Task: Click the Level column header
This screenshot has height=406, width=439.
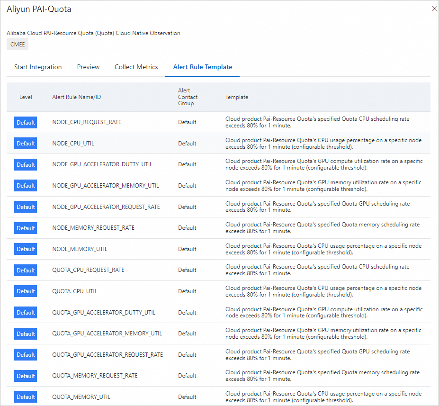Action: [x=26, y=97]
